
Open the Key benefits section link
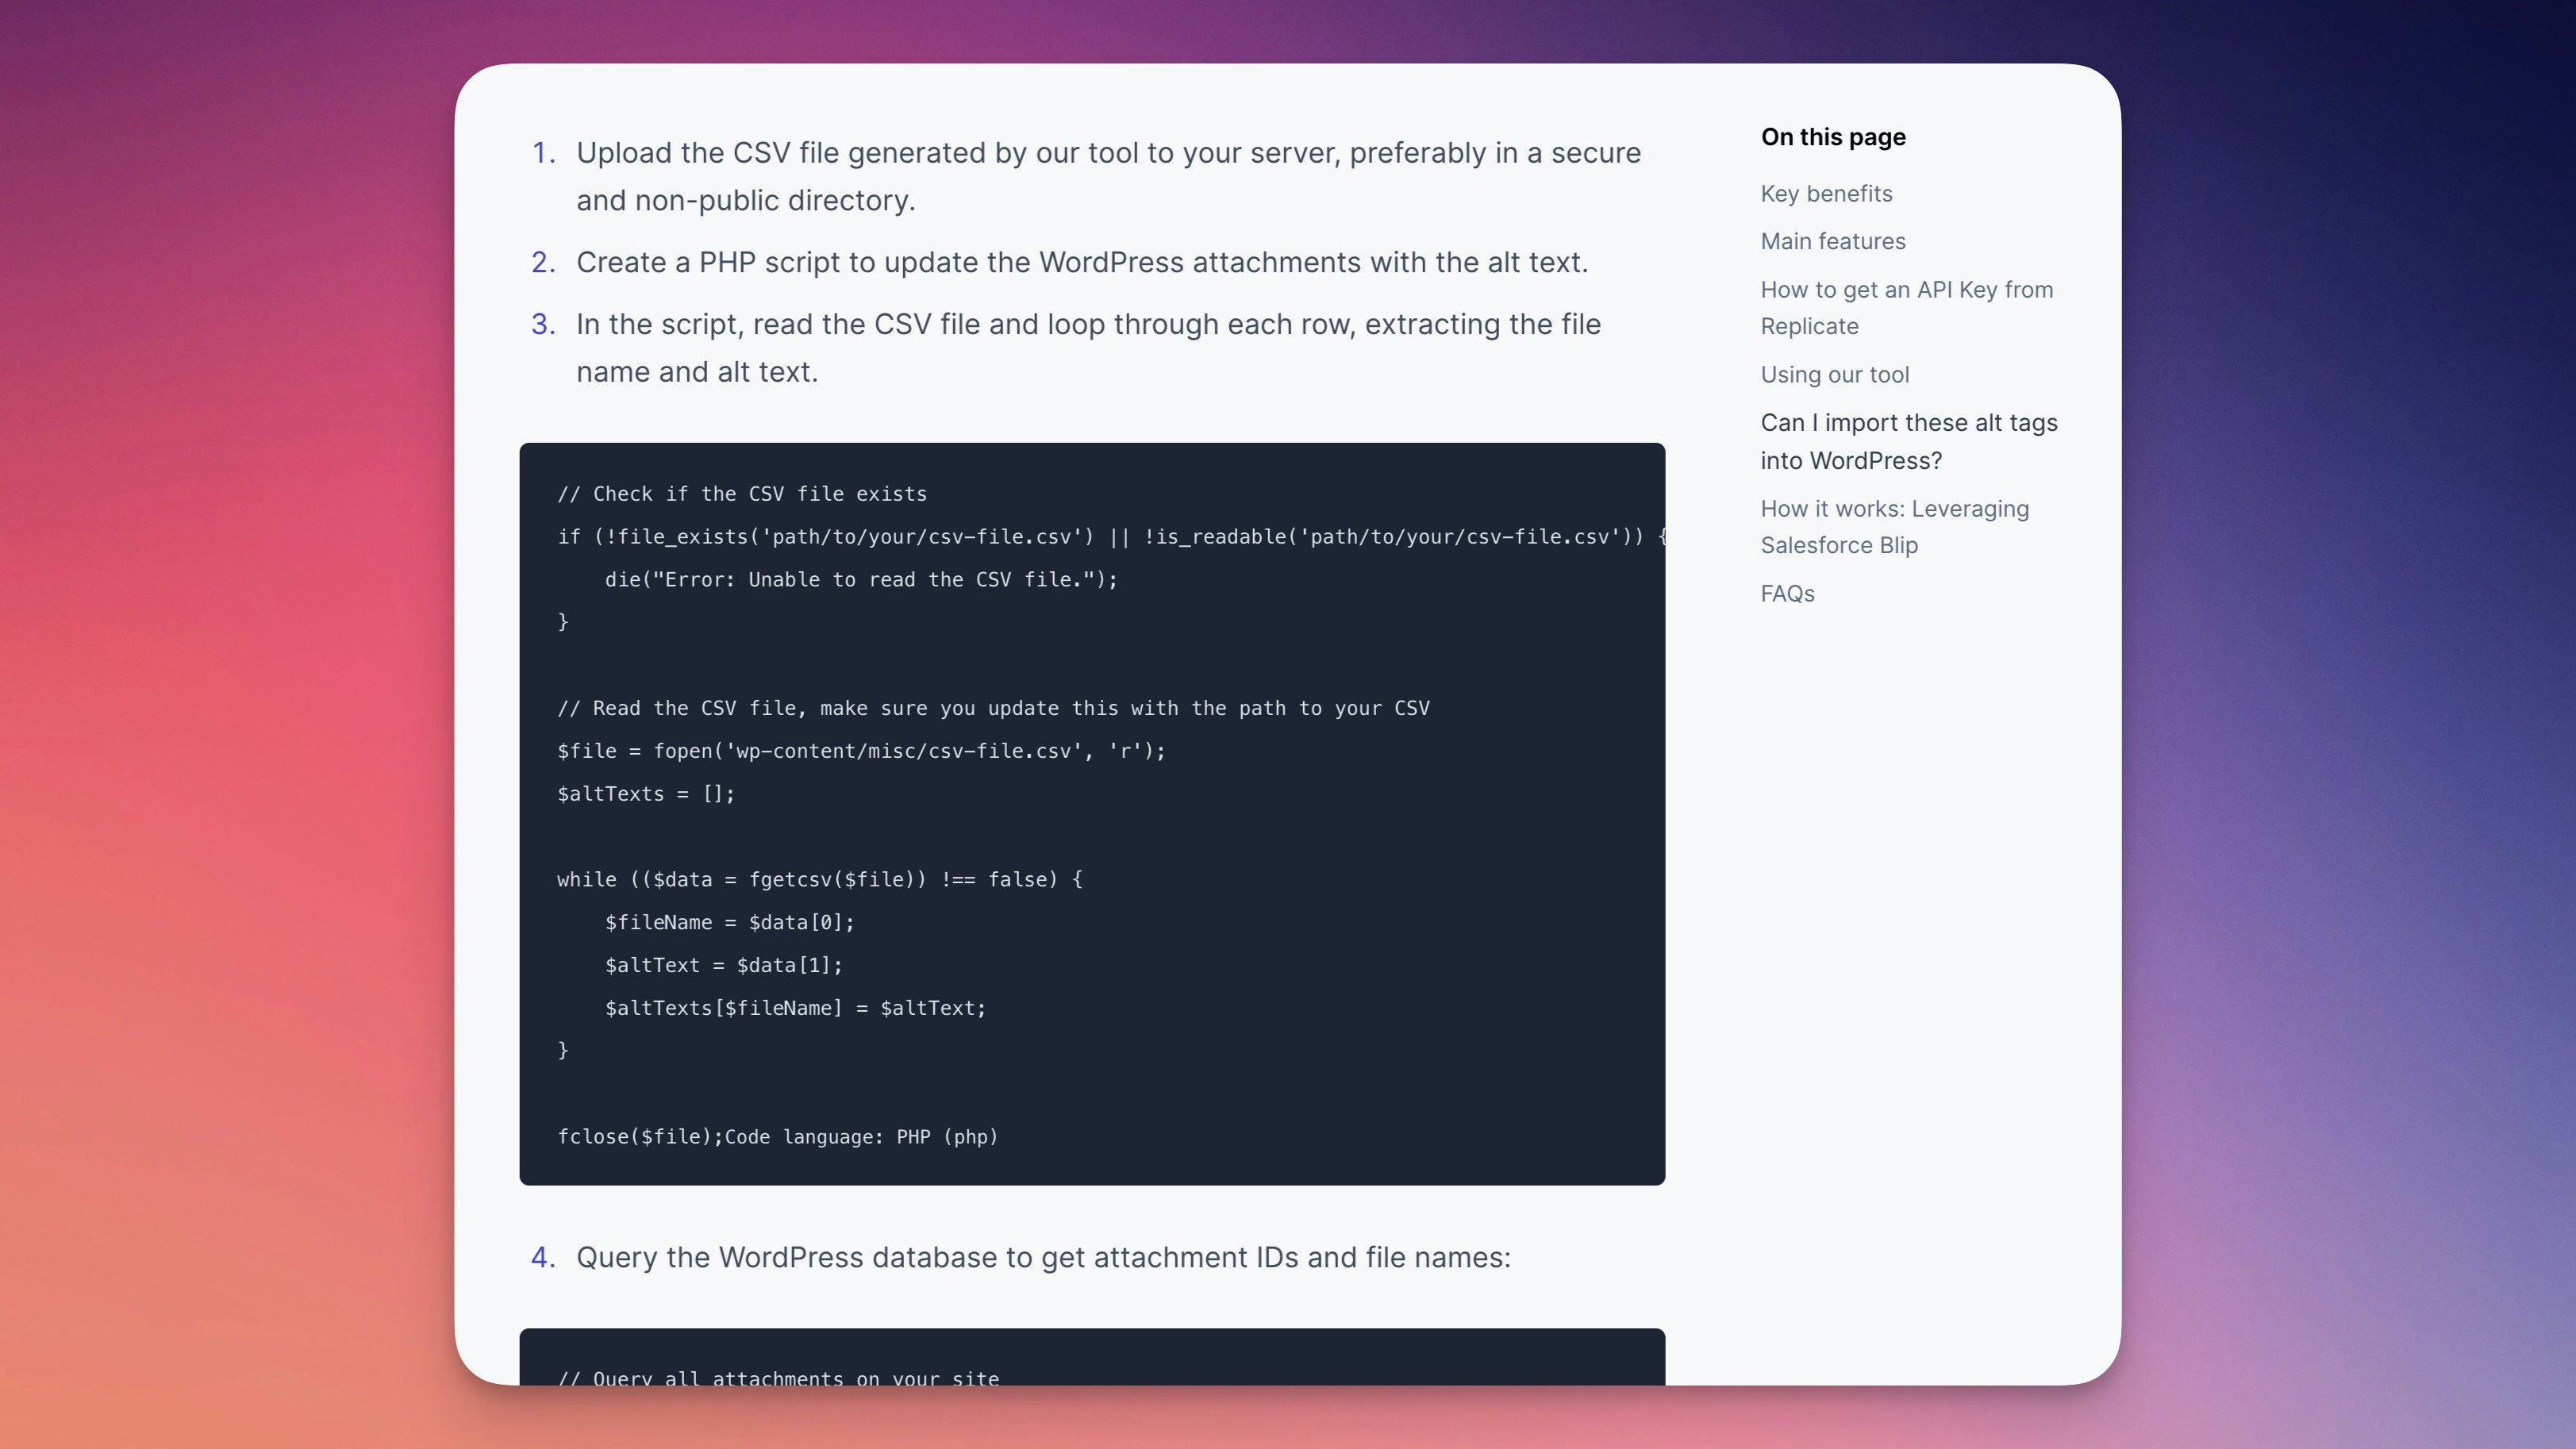point(1826,194)
